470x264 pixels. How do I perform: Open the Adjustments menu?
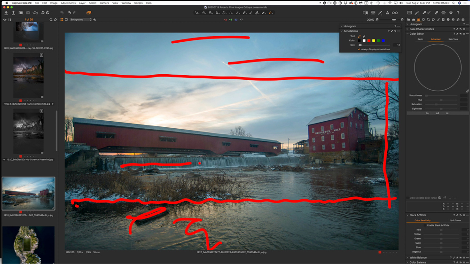68,3
